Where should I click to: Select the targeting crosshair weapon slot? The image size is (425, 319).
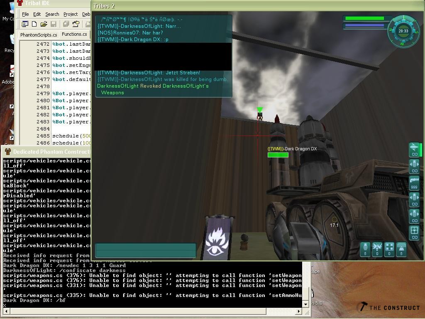(414, 233)
